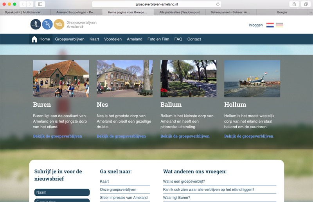
Task: Open Bekijk de groepsverblijven under Ballum
Action: 185,136
